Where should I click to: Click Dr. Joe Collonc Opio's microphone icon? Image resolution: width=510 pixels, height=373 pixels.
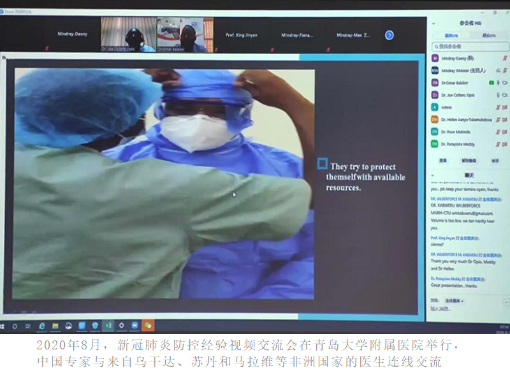(497, 95)
